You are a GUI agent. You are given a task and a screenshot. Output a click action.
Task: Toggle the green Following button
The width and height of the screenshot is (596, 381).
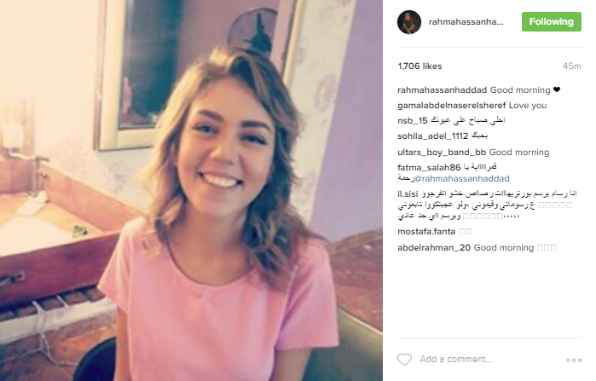tap(551, 21)
